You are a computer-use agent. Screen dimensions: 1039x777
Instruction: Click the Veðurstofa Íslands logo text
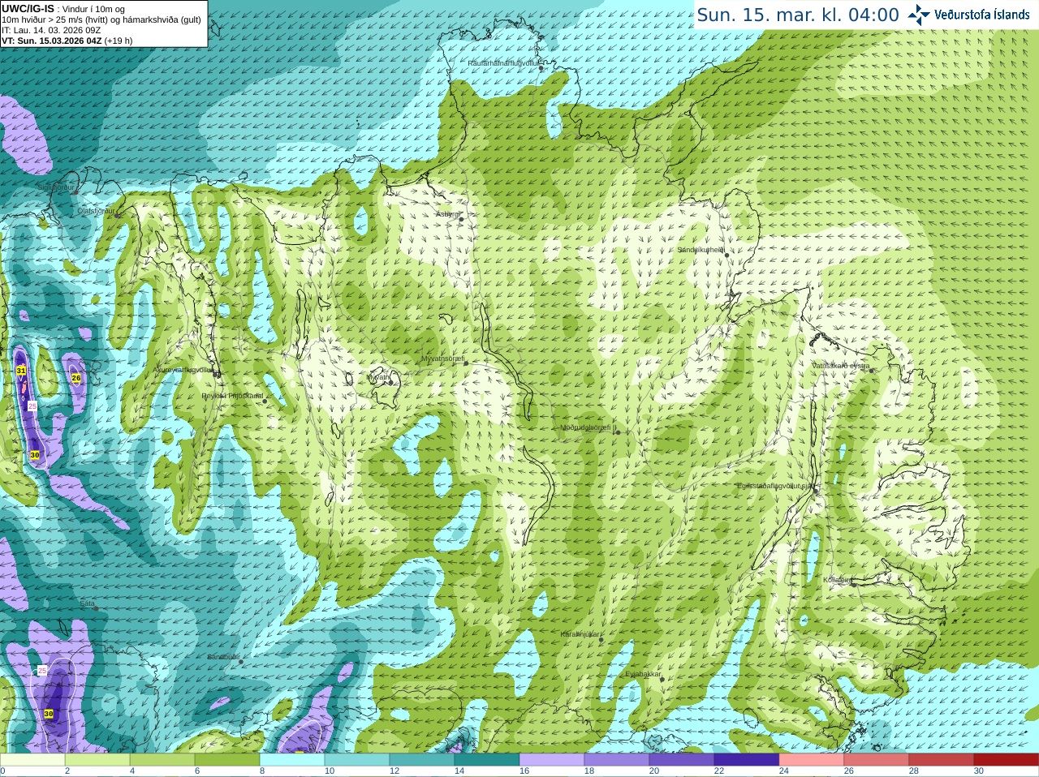click(981, 15)
